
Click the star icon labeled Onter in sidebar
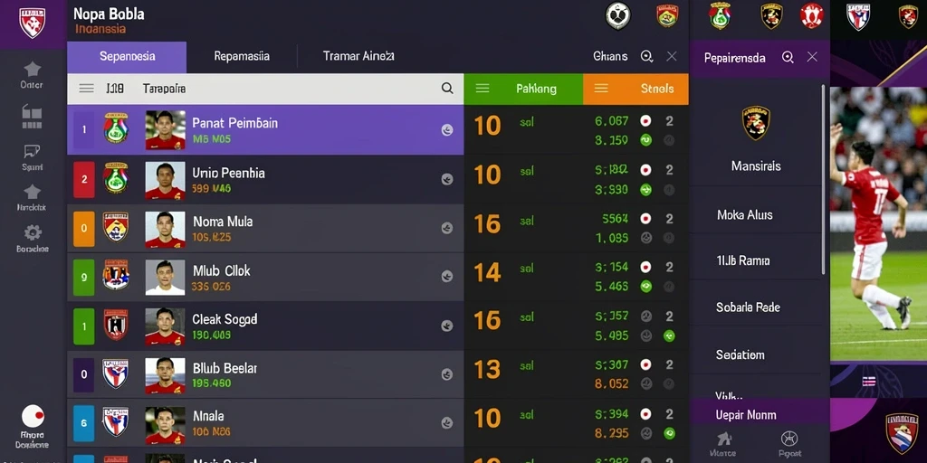click(x=32, y=70)
